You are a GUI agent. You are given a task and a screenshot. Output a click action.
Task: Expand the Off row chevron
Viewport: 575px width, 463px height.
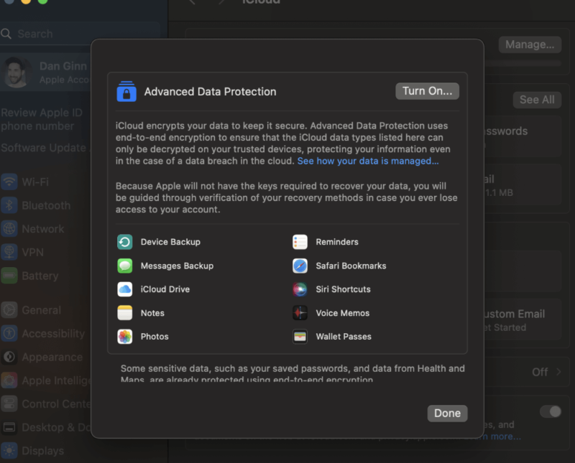[558, 372]
